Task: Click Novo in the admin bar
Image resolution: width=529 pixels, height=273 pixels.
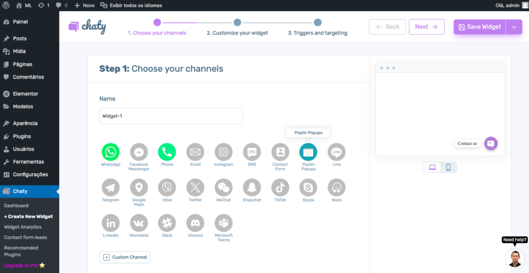Action: pos(84,5)
